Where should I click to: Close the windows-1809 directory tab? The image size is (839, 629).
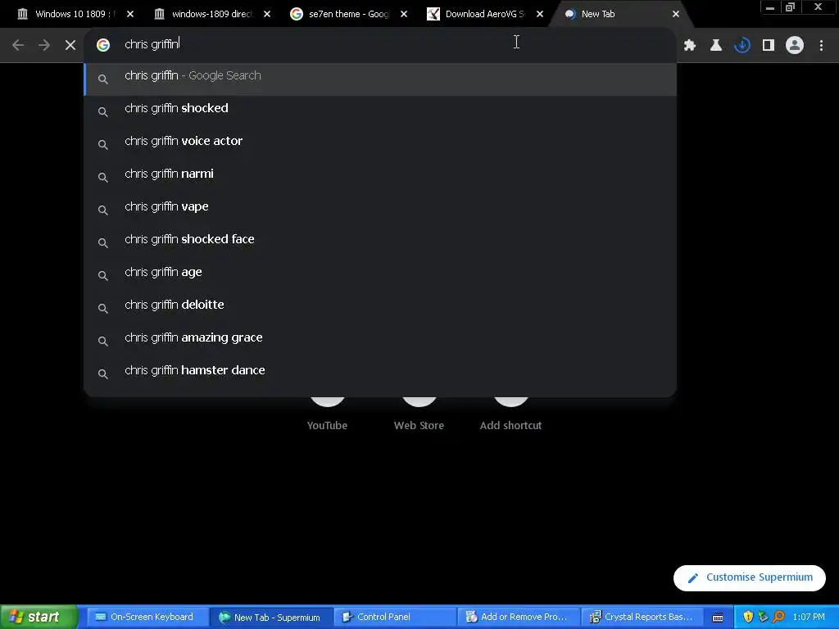pos(267,14)
